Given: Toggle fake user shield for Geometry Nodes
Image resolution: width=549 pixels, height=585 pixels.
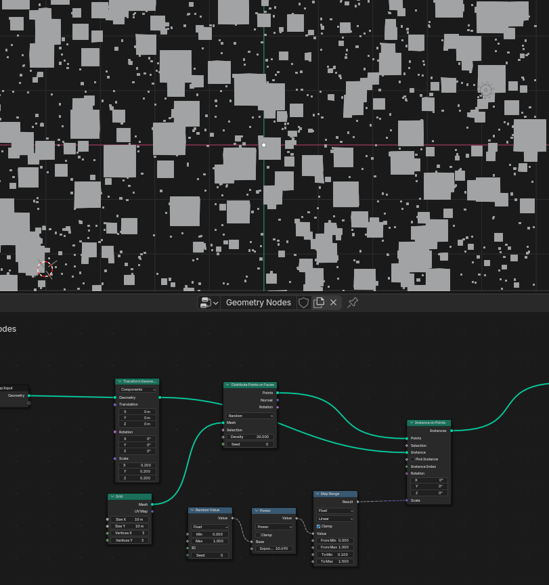Looking at the screenshot, I should click(x=303, y=303).
